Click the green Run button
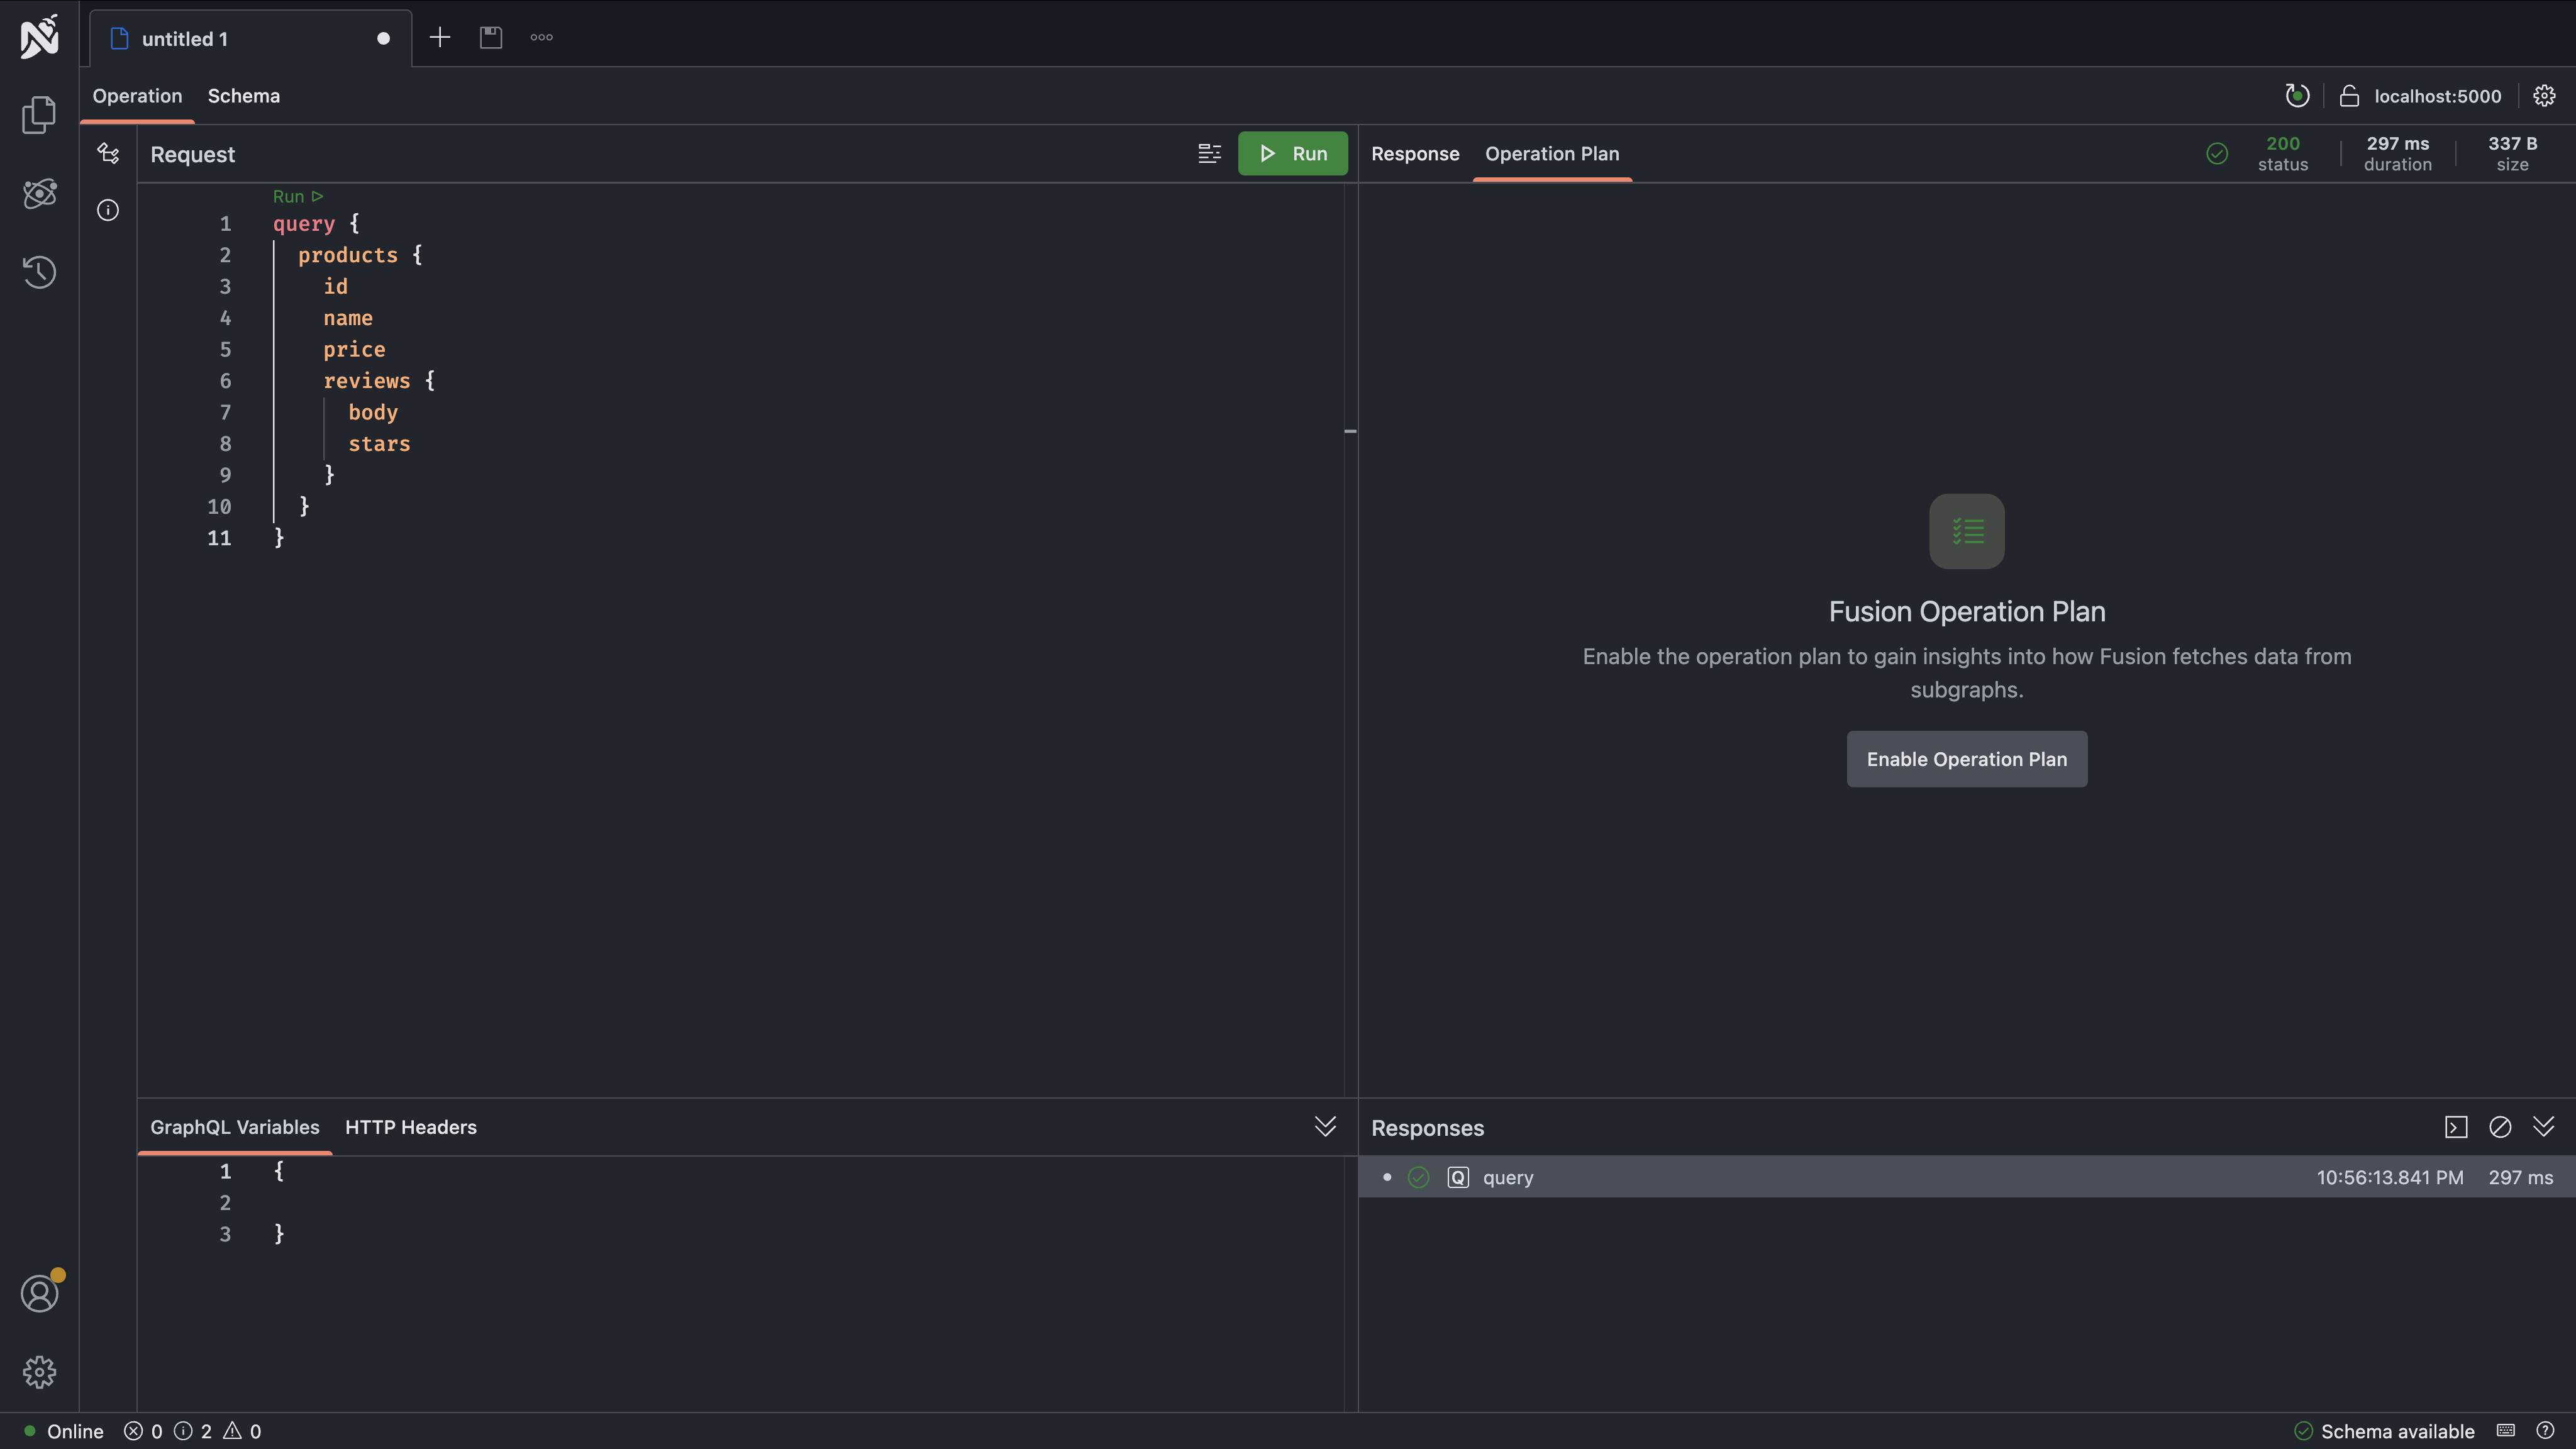The image size is (2576, 1449). point(1292,154)
